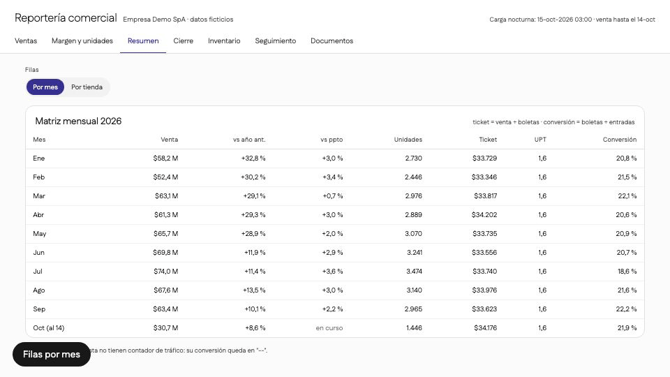Select the Sep row label
This screenshot has width=670, height=377.
click(x=39, y=309)
